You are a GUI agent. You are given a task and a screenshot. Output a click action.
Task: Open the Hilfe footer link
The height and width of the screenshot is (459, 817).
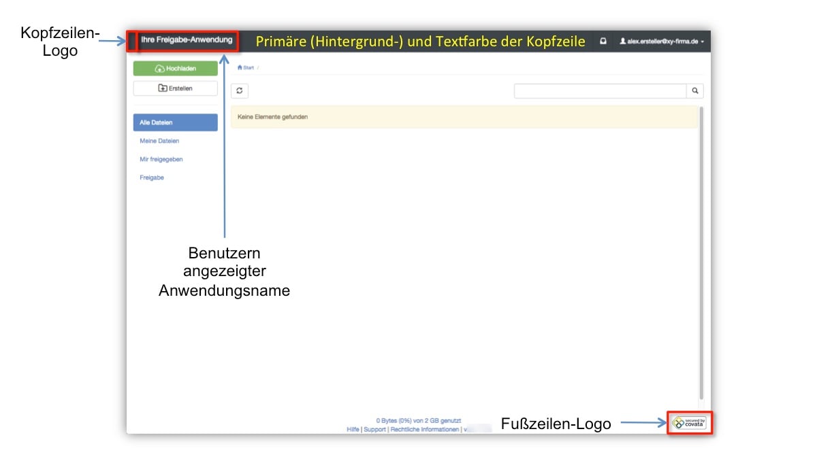[353, 430]
